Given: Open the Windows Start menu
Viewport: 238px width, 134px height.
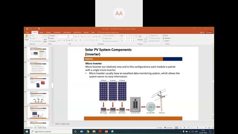Looking at the screenshot, I should click(27, 131).
